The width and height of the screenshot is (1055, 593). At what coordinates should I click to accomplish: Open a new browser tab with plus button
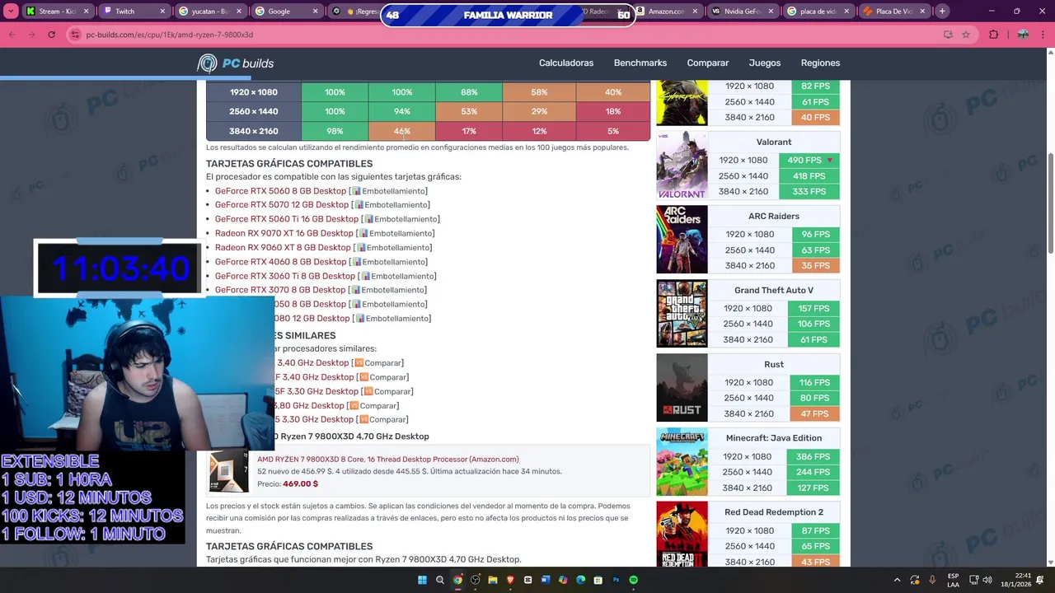pos(942,12)
